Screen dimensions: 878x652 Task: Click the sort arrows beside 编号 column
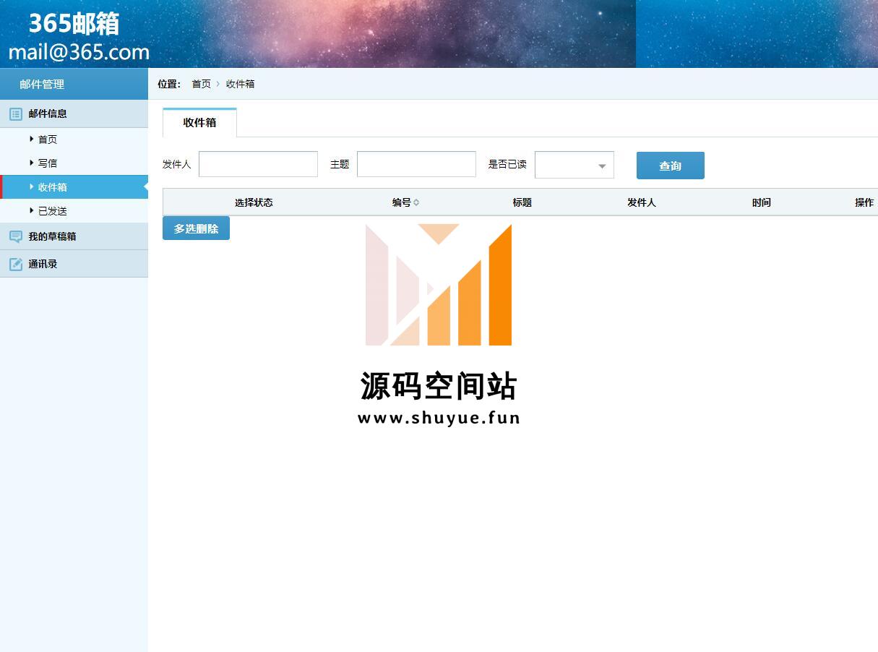(x=416, y=202)
